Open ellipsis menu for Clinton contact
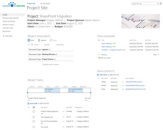 [x=123, y=82]
